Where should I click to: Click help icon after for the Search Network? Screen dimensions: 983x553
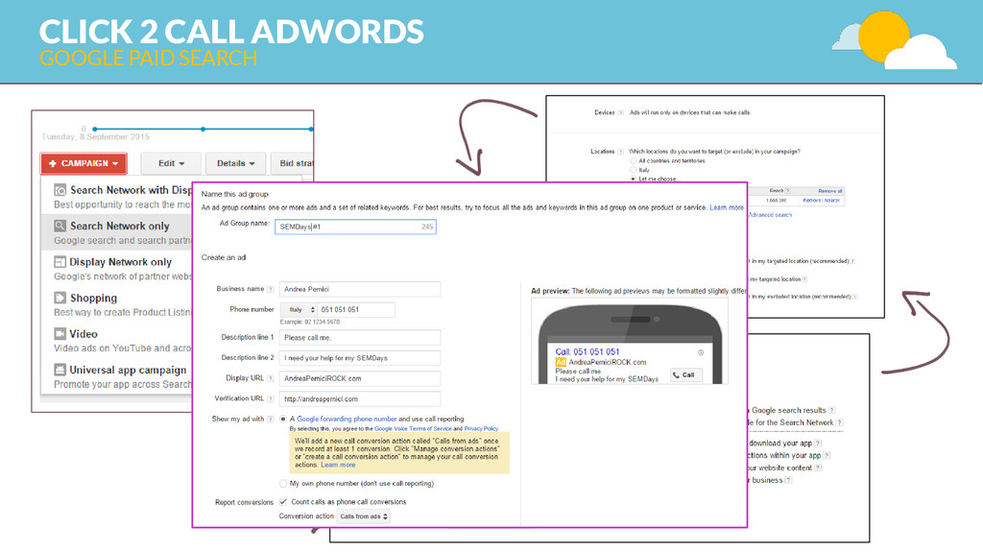(x=839, y=422)
